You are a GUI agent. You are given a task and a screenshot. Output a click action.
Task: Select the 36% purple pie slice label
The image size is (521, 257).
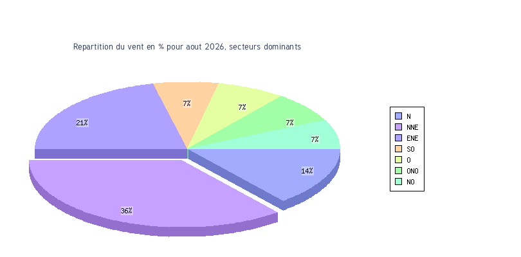tap(127, 211)
